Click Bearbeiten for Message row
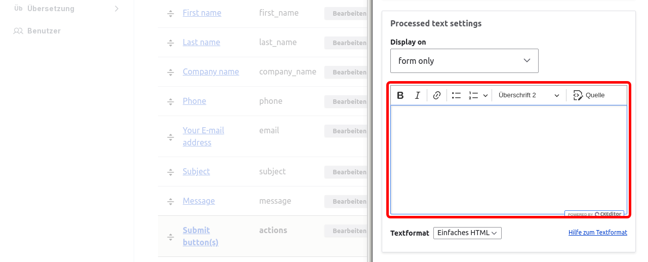The image size is (648, 262). point(346,202)
